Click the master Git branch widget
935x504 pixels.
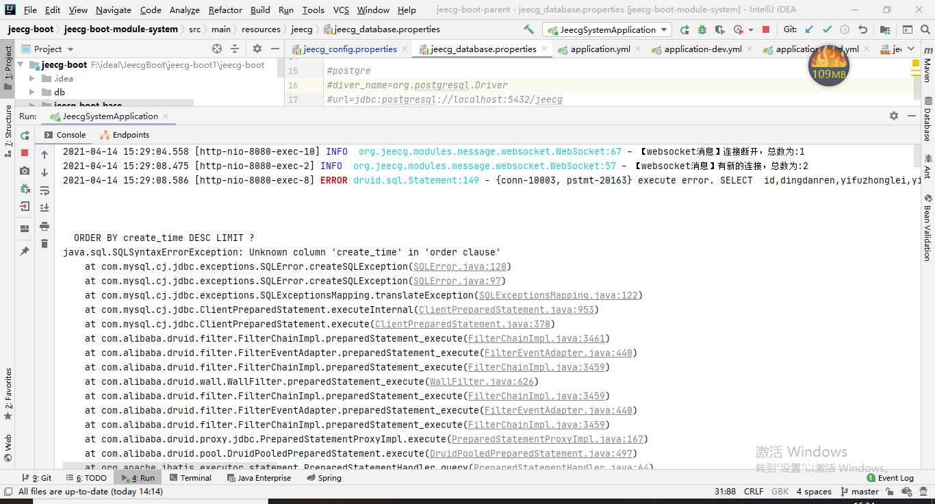(x=860, y=492)
